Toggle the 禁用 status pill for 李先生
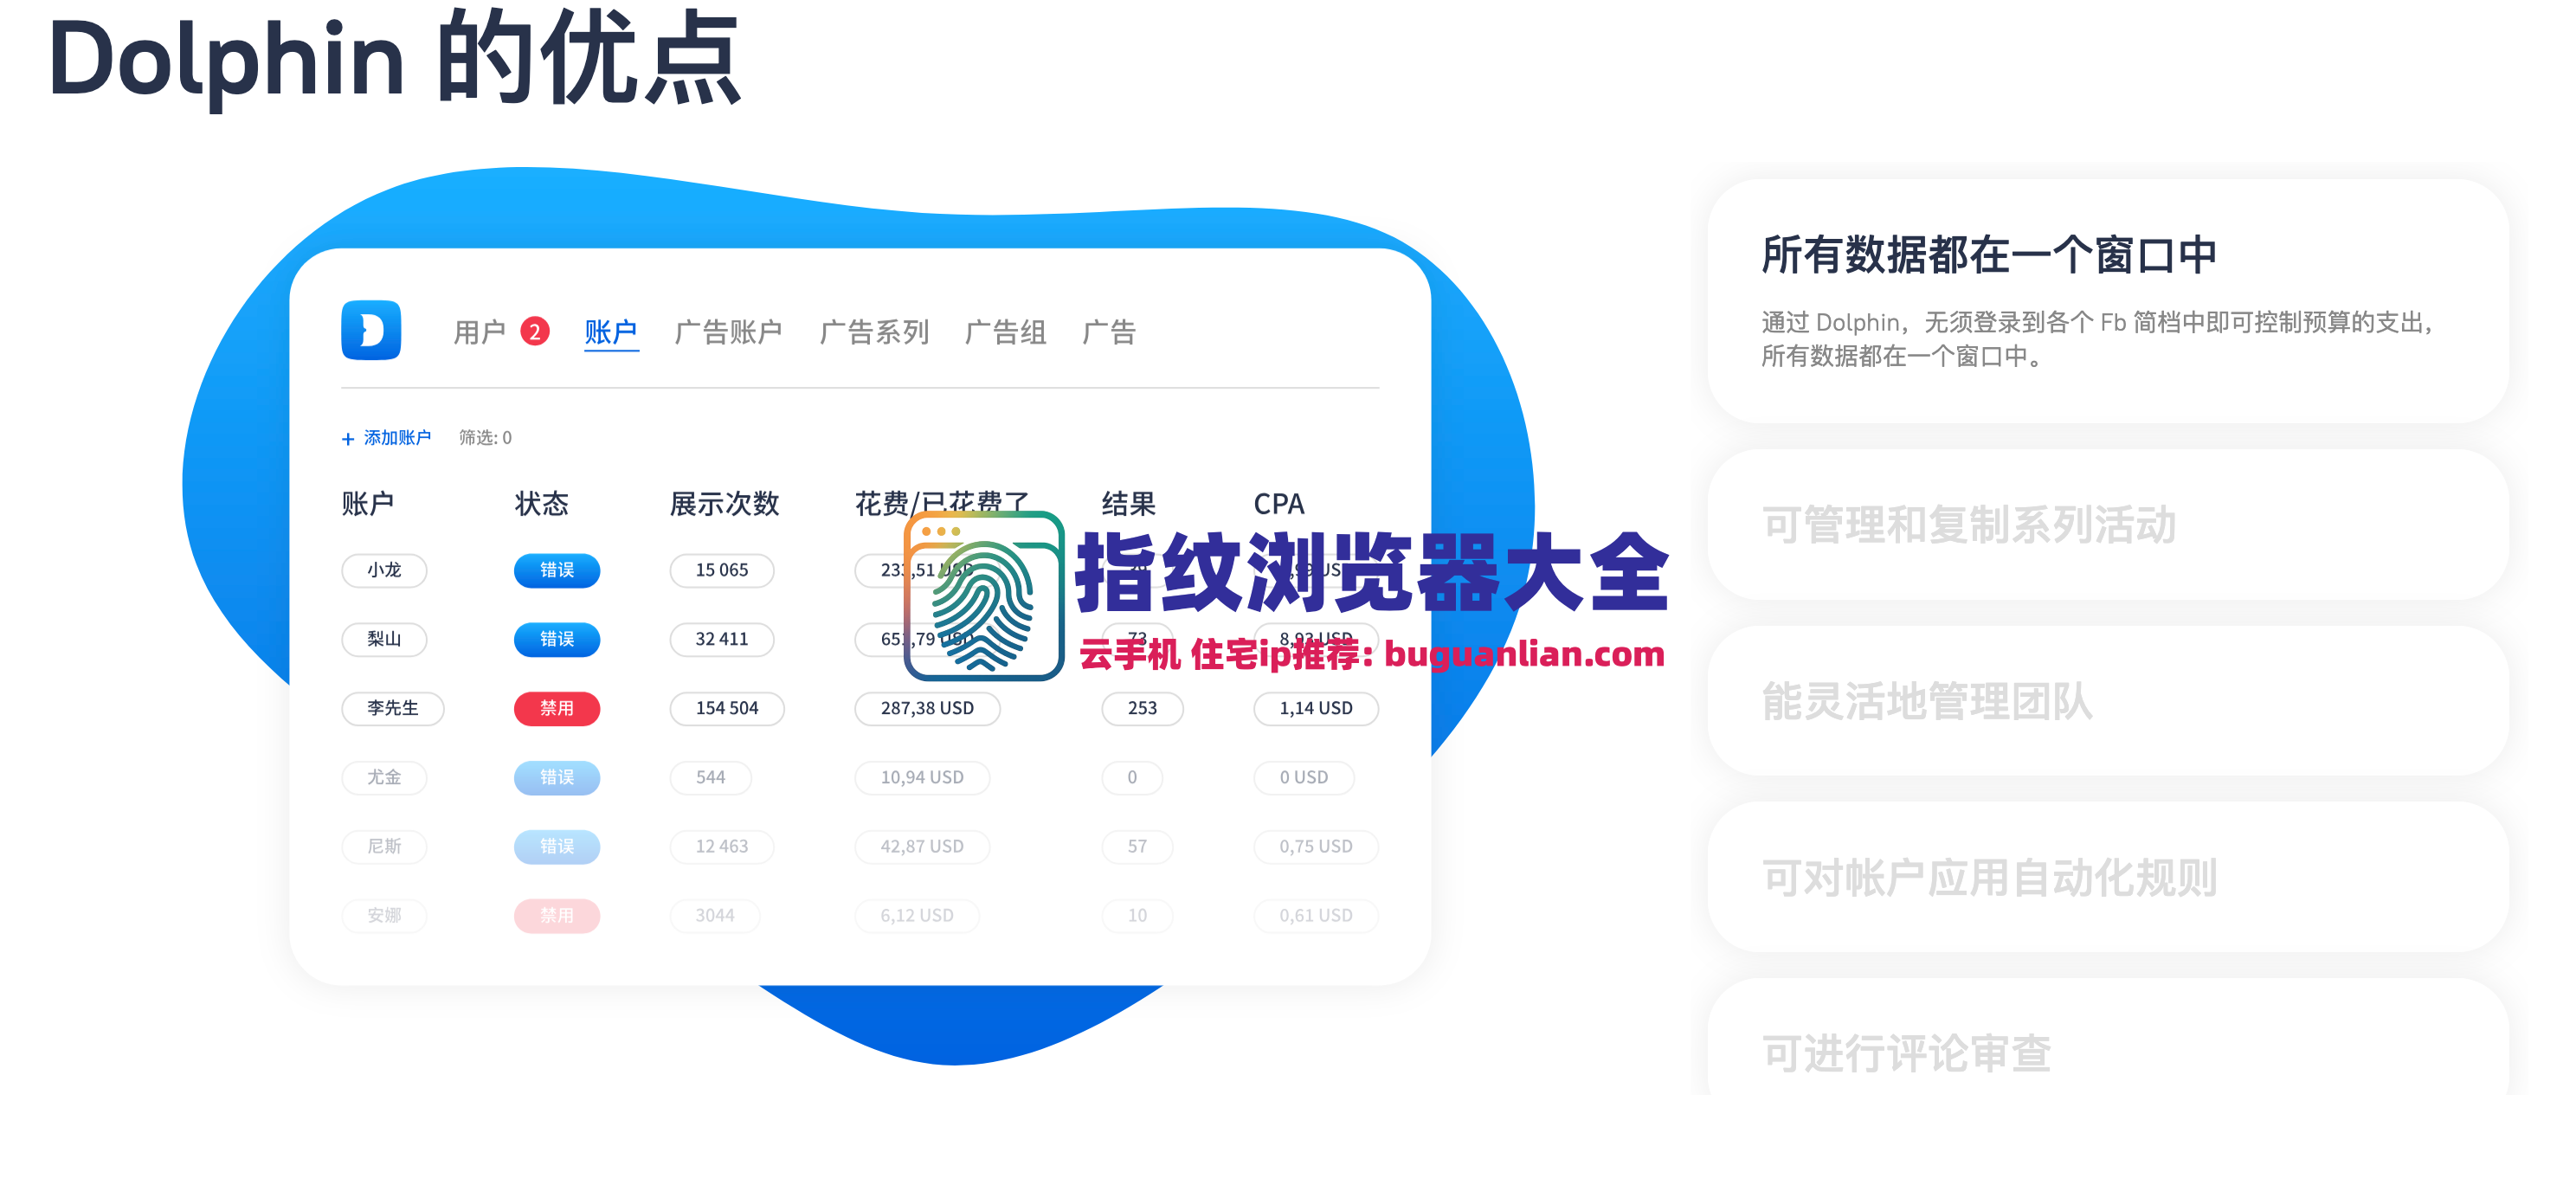2576x1191 pixels. point(557,708)
